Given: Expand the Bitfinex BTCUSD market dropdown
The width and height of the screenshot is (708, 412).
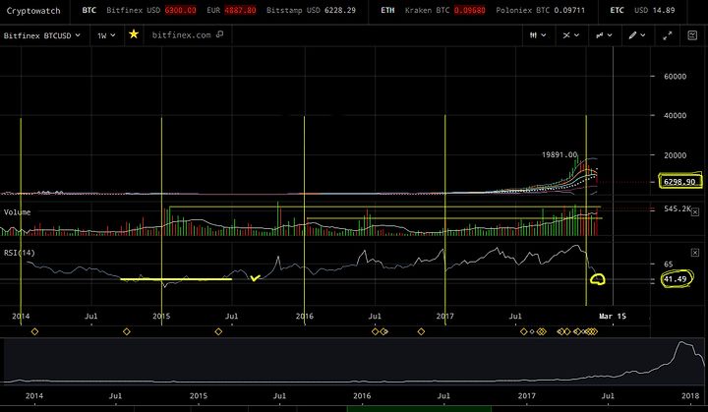Looking at the screenshot, I should click(42, 35).
